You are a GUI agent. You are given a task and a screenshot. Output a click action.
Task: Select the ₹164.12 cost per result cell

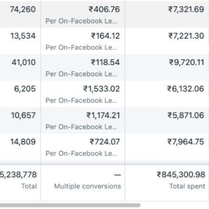coord(83,41)
